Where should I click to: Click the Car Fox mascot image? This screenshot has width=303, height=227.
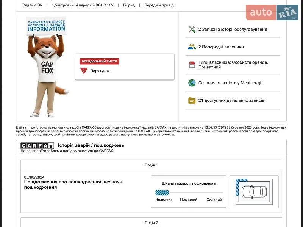tap(47, 67)
